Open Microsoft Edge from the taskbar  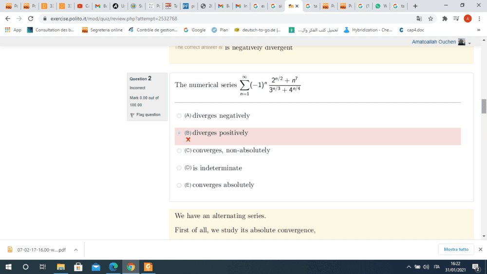tap(113, 267)
